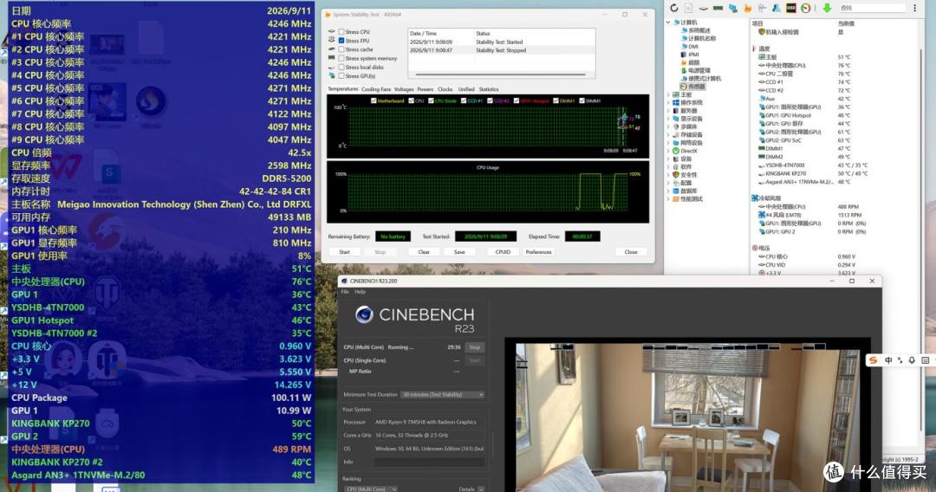936x492 pixels.
Task: Expand the 性能测试 tree node
Action: click(x=668, y=199)
